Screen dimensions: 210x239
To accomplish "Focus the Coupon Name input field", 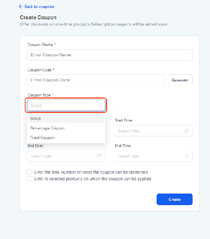I will [x=110, y=55].
